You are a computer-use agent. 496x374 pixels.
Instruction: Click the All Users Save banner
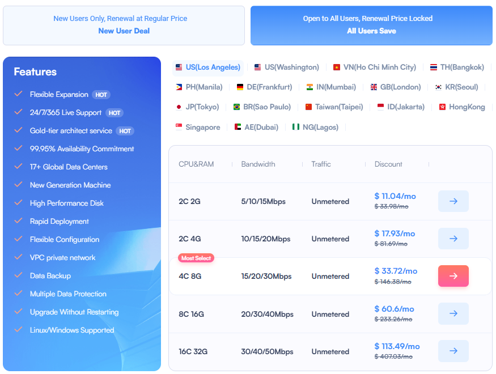pos(371,25)
